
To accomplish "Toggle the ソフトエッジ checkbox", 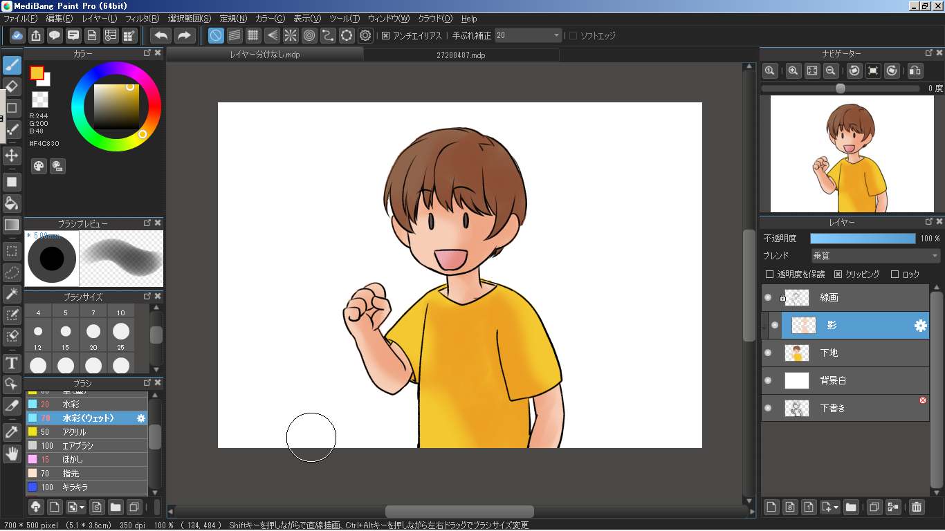I will (x=573, y=35).
